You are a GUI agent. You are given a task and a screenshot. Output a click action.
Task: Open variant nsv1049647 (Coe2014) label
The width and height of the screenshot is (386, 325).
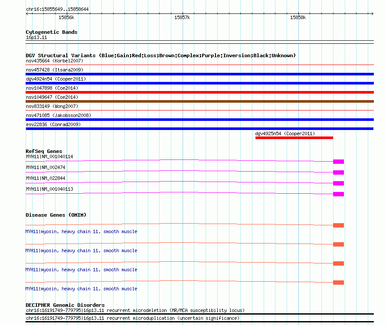[x=52, y=97]
